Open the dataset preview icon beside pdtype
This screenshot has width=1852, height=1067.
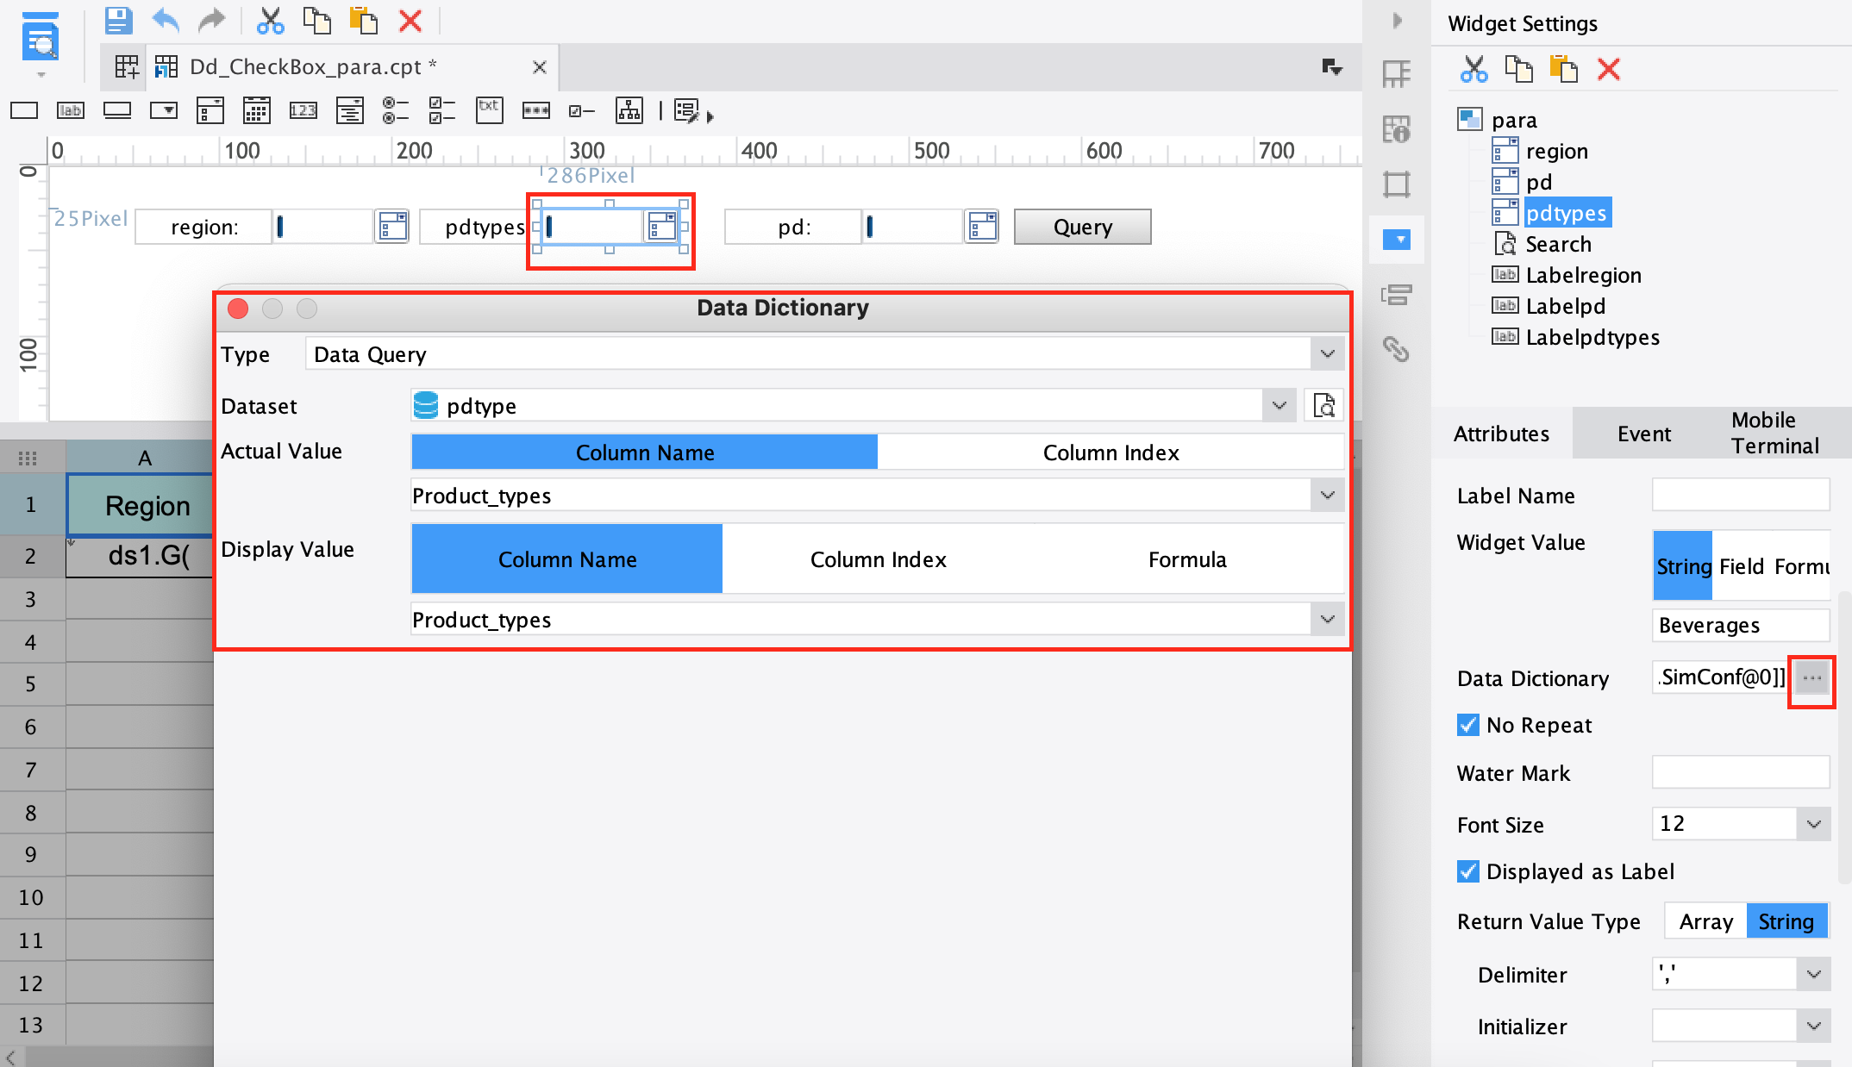pyautogui.click(x=1324, y=405)
